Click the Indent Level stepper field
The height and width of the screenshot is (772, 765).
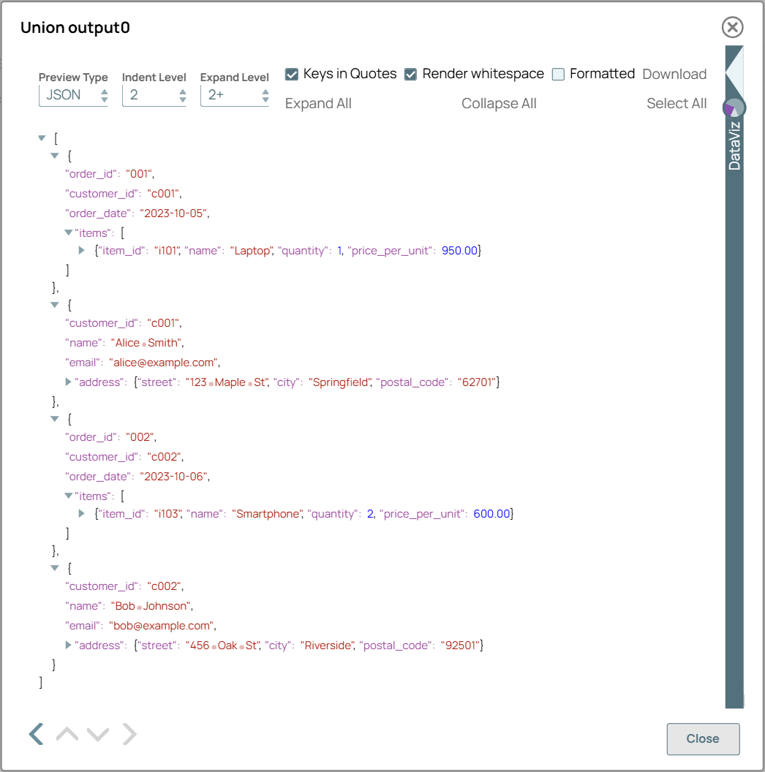click(154, 95)
